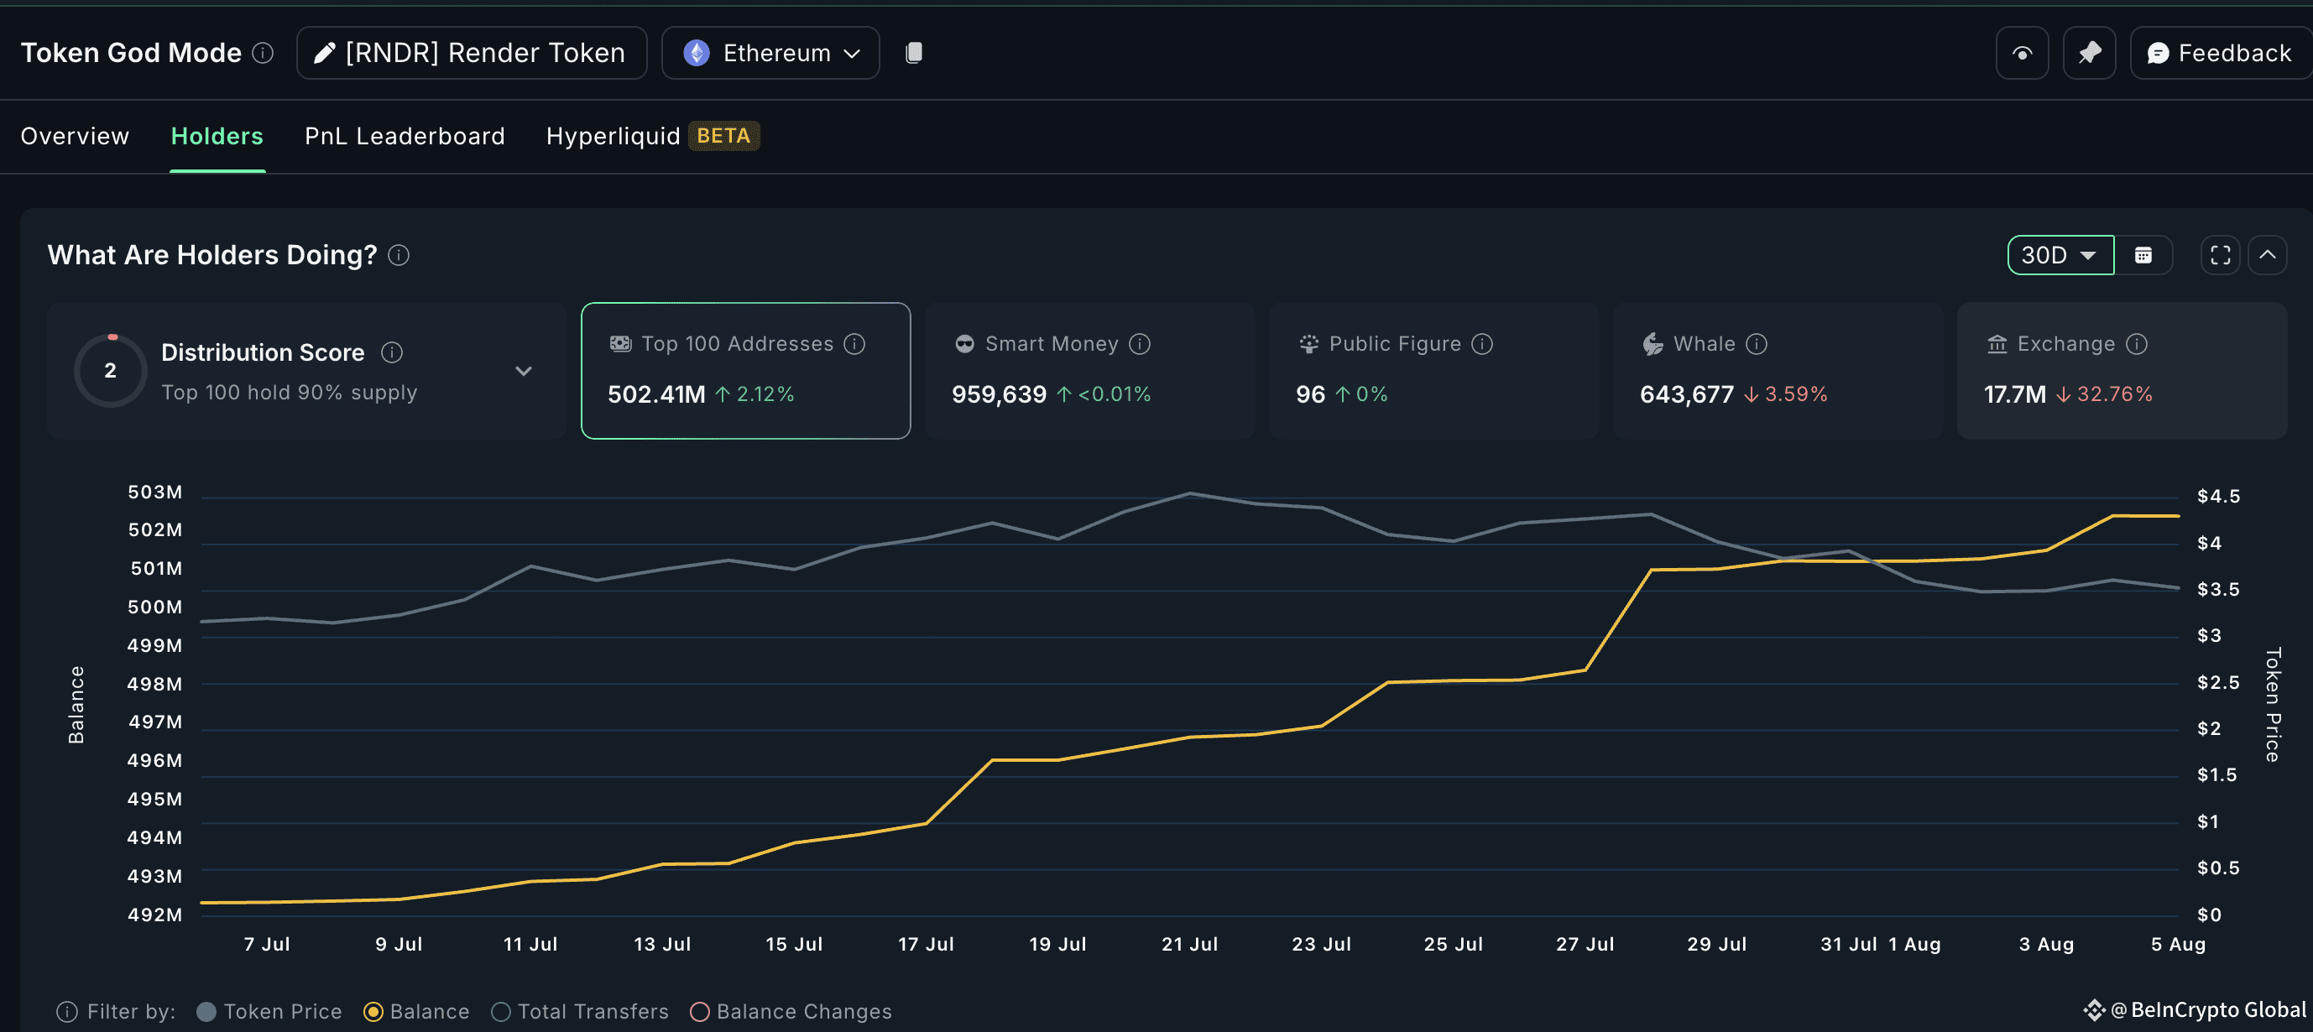Click the Distribution Score info icon

(x=391, y=352)
